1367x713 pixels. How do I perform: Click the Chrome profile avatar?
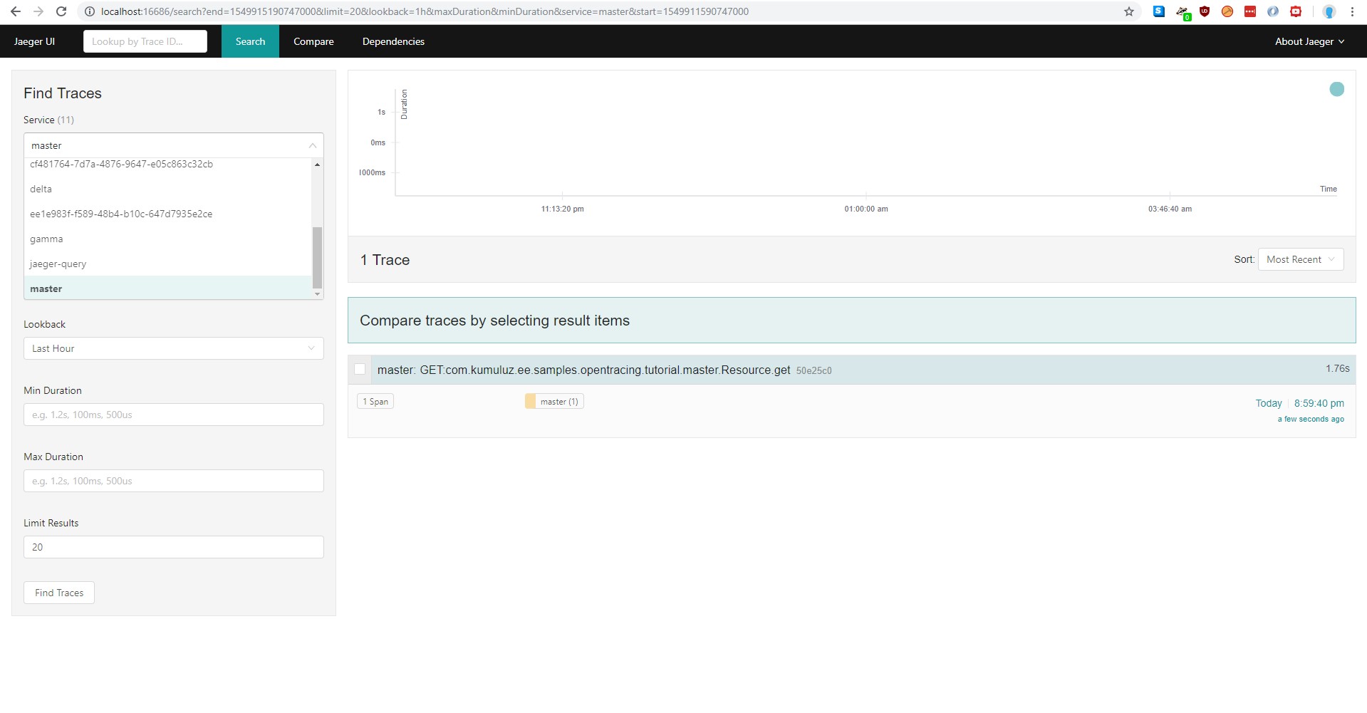[1329, 11]
